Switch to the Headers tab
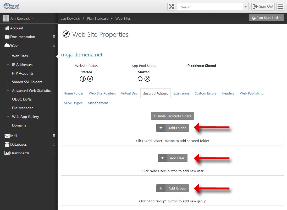Viewport: 287px width, 210px height. pyautogui.click(x=228, y=93)
